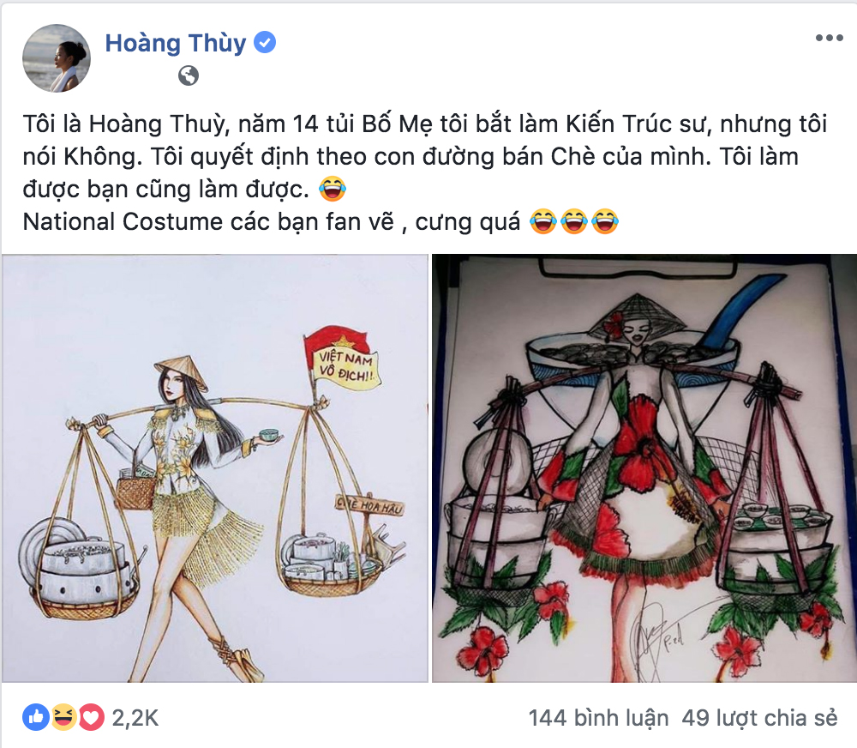
Task: Click the post text 'Tôi là Hoàng Thuỳ'
Action: tap(123, 124)
